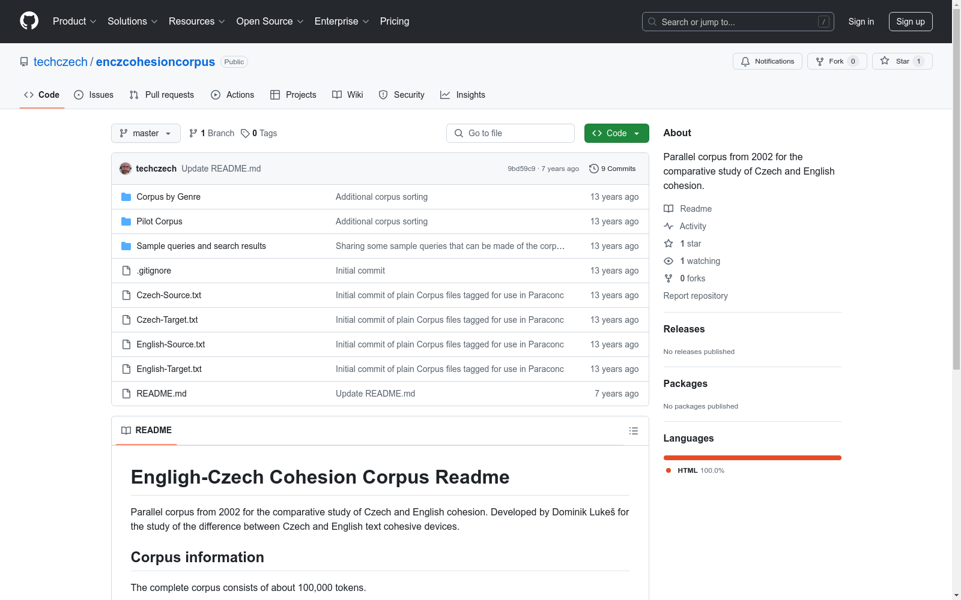The width and height of the screenshot is (961, 600).
Task: Click the book icon beside Readme link
Action: (668, 209)
